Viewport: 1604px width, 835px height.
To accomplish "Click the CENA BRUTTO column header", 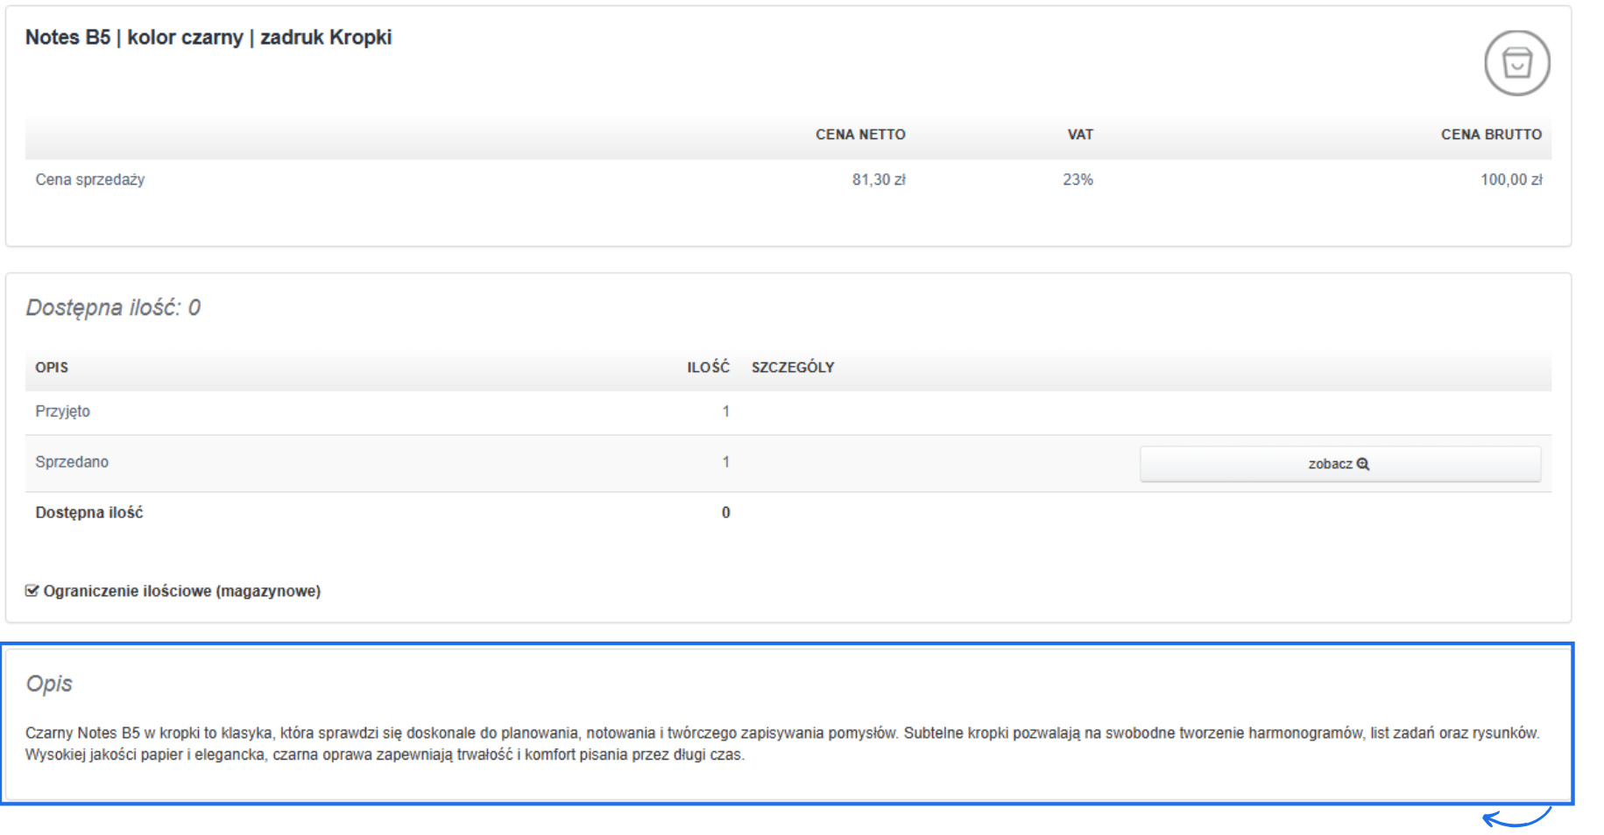I will click(1491, 135).
